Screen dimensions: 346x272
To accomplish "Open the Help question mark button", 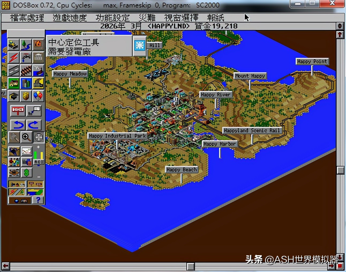I will coord(38,200).
